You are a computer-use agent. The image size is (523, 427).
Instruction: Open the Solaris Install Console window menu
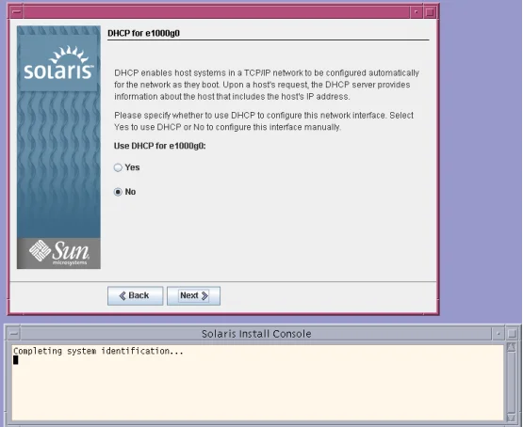coord(14,334)
